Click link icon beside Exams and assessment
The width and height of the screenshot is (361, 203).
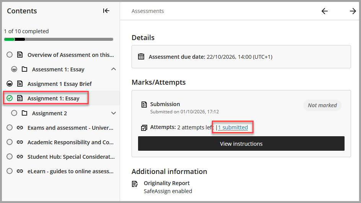20,128
